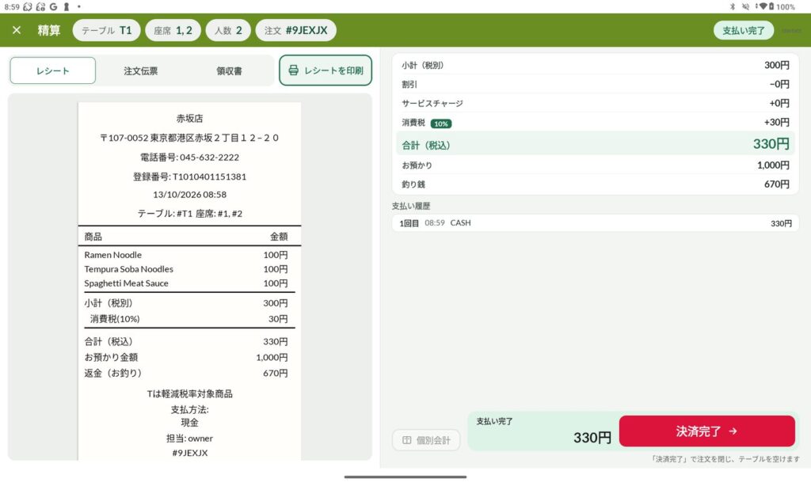Tap the Wi-Fi signal status icon

coord(762,6)
